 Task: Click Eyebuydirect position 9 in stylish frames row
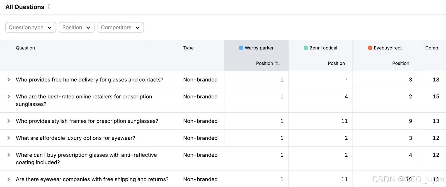(x=411, y=121)
